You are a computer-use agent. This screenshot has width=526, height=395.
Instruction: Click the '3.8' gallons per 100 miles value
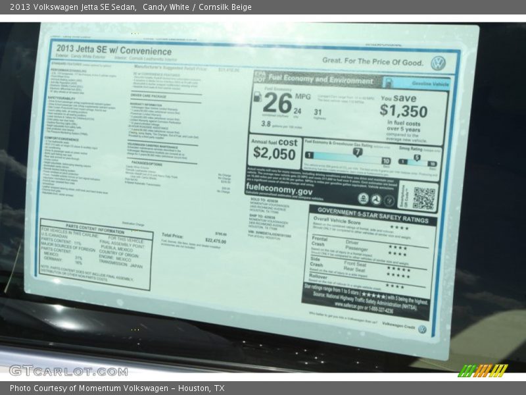click(x=266, y=124)
